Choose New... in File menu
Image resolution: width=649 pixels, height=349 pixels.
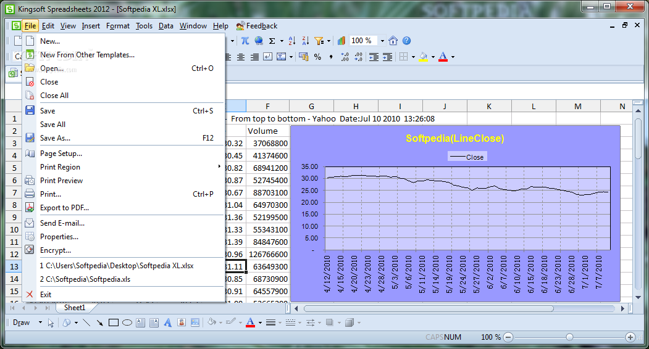click(124, 41)
